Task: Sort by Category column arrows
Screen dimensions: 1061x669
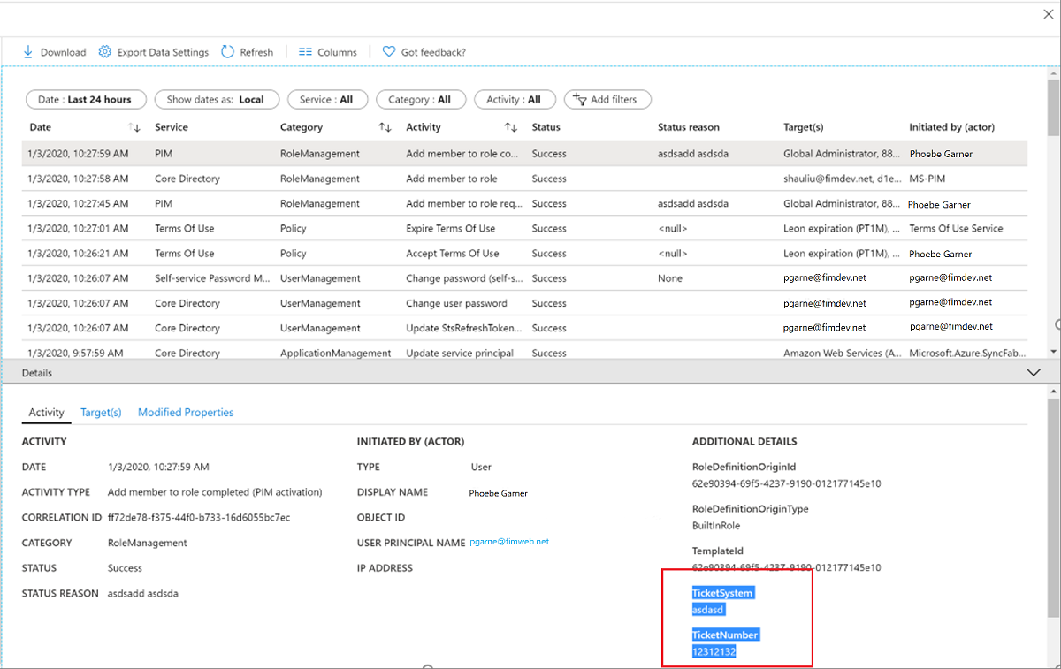Action: tap(385, 127)
